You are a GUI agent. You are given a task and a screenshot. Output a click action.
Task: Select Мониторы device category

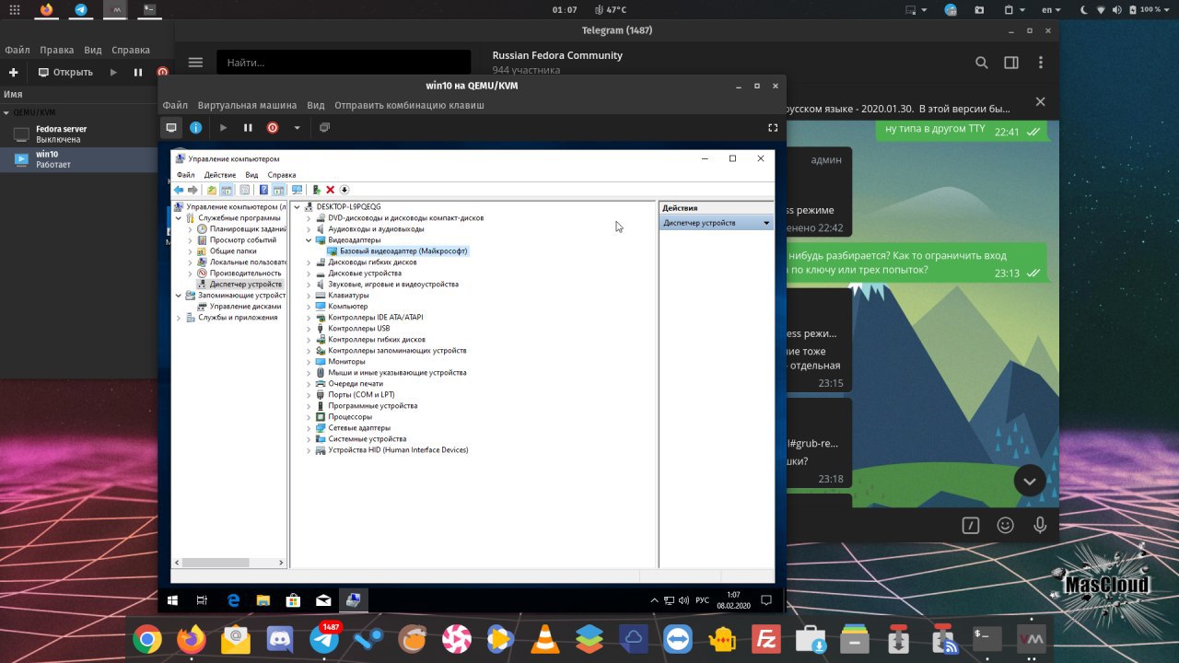[x=346, y=361]
